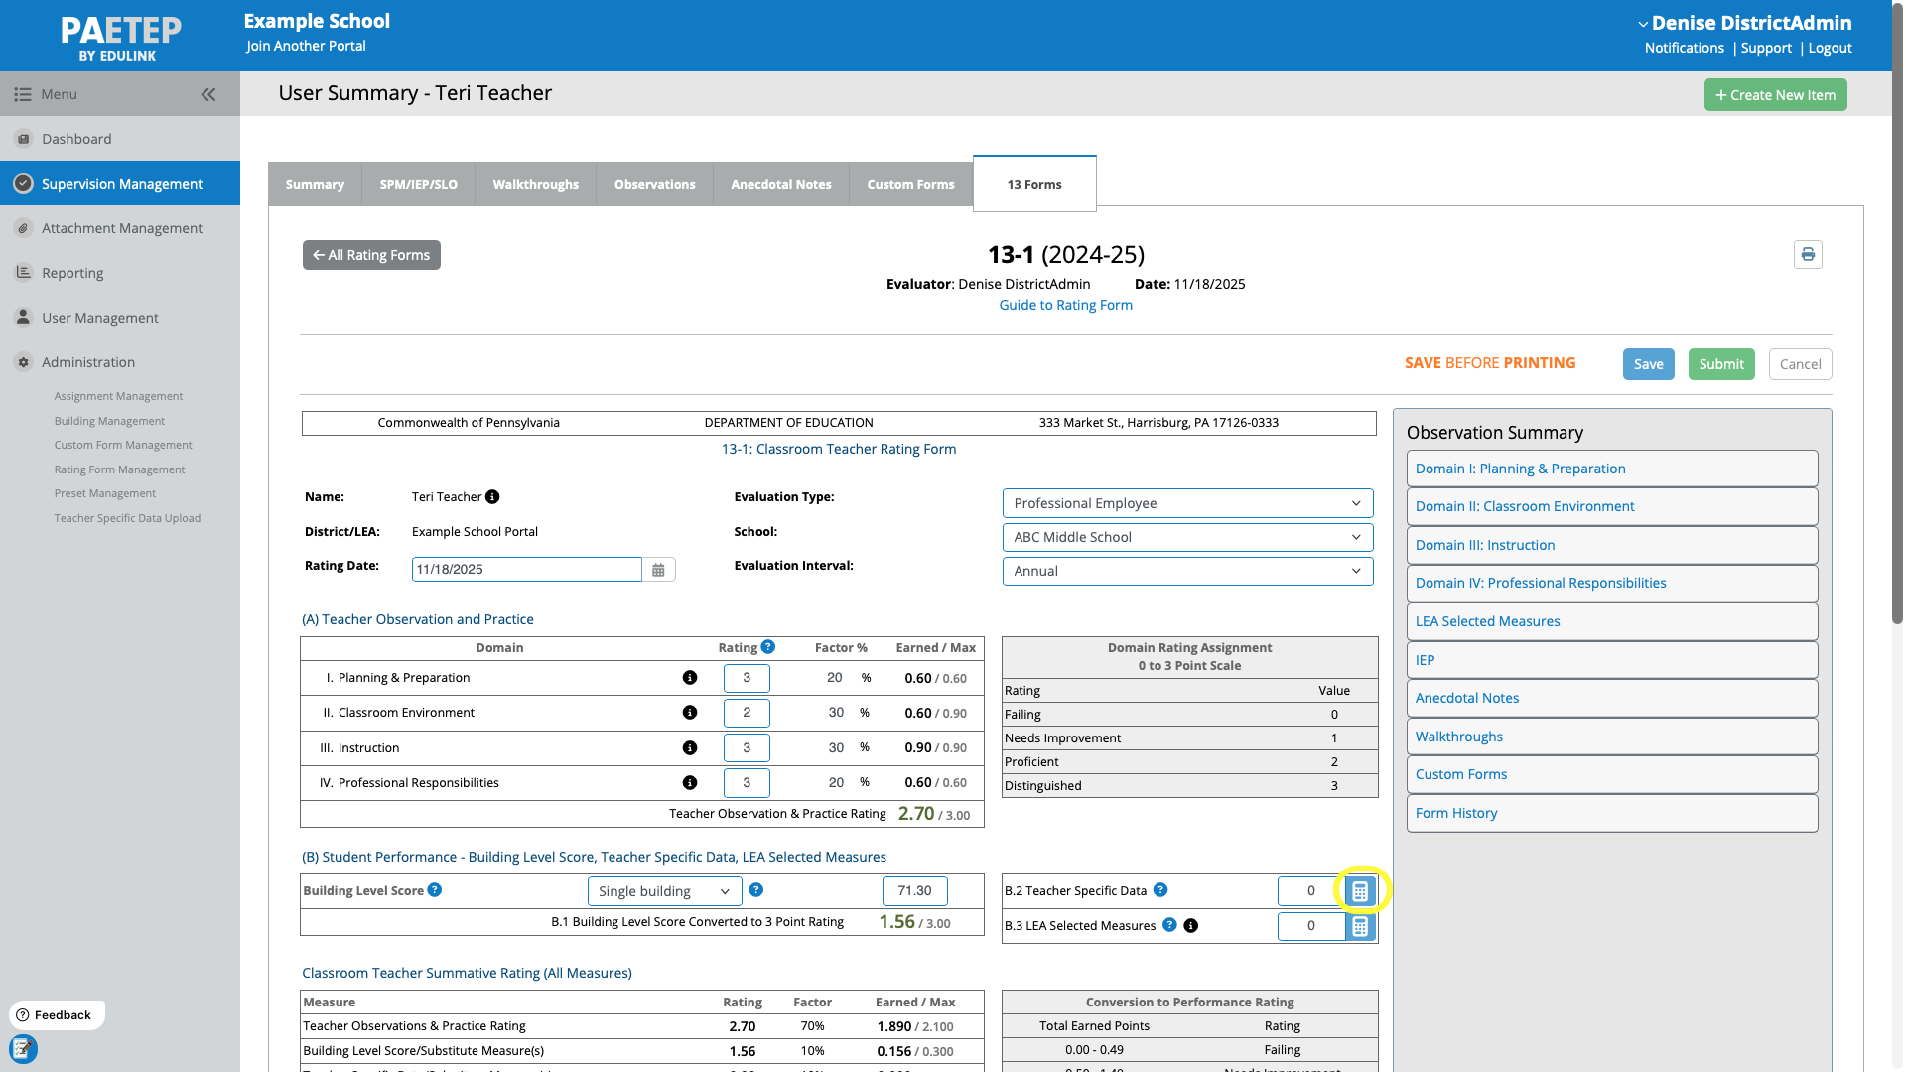Open the Rating Date calendar picker
The image size is (1906, 1072).
658,570
